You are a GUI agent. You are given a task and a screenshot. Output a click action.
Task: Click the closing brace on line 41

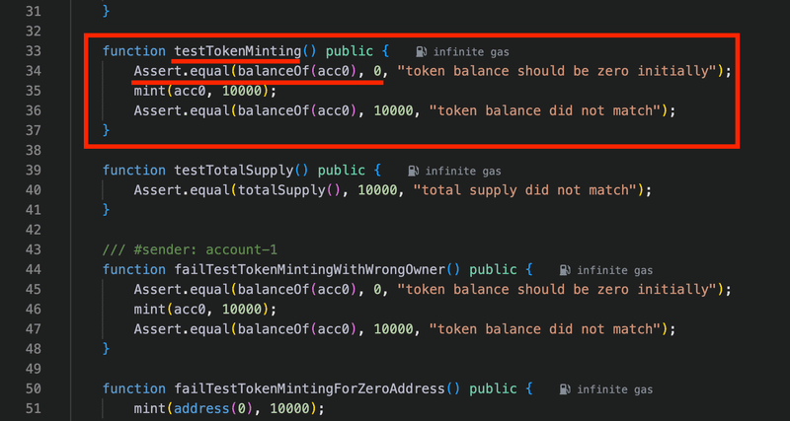[x=106, y=210]
